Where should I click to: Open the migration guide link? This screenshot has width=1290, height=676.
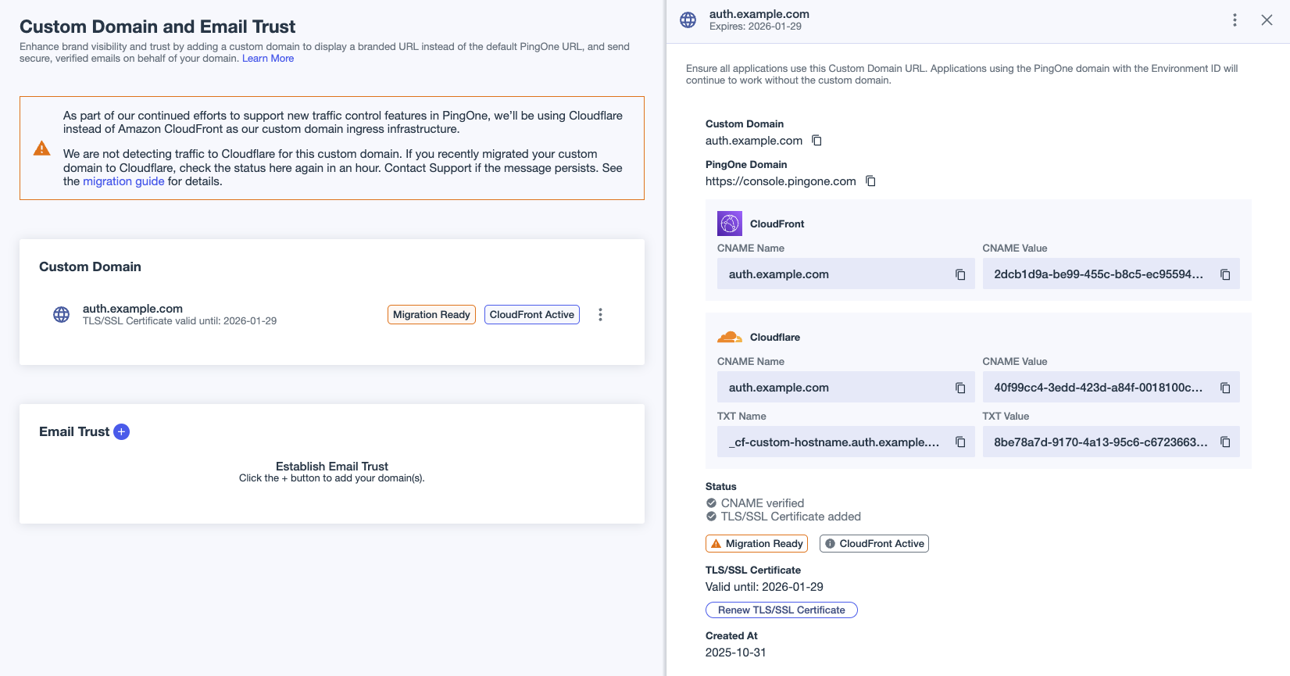pos(123,181)
